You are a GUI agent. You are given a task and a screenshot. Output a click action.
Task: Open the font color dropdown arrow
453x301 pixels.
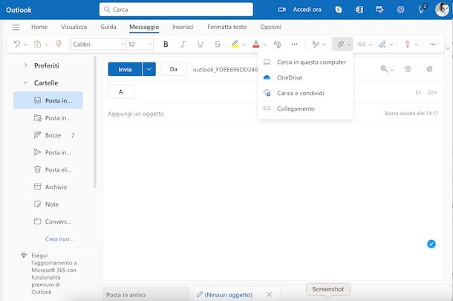(265, 45)
